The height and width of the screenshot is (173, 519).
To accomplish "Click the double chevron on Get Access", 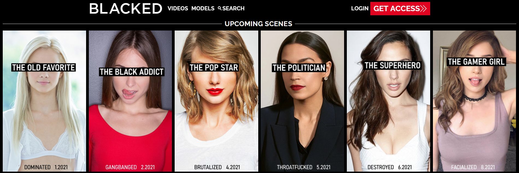I will [423, 8].
